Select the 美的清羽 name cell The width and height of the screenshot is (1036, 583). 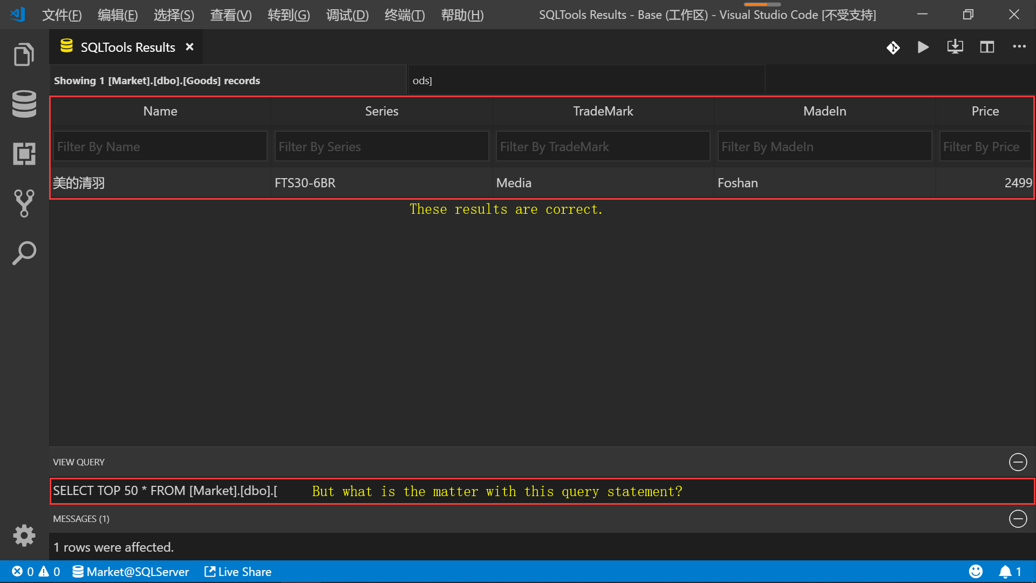point(160,183)
